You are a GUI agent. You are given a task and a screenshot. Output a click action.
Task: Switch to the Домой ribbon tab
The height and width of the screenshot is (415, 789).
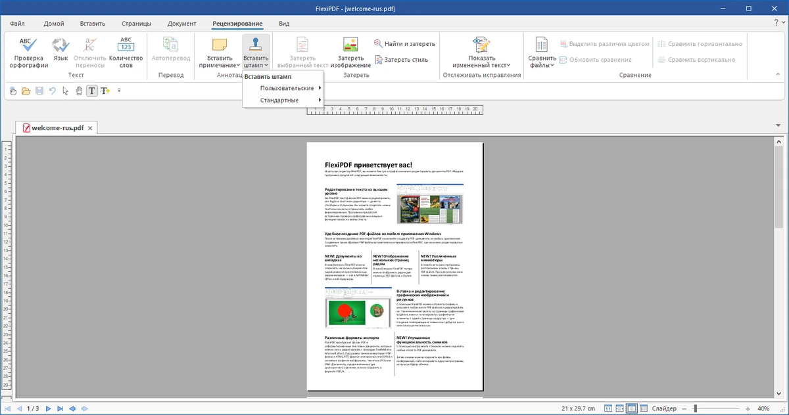click(x=53, y=24)
